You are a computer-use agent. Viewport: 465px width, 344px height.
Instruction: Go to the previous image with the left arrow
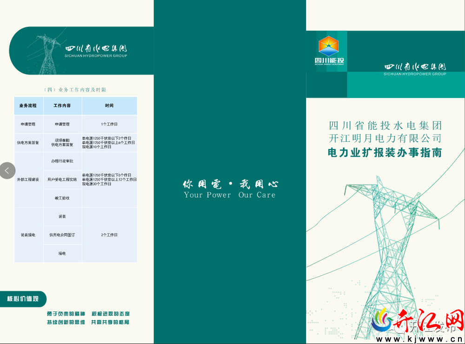coord(7,171)
